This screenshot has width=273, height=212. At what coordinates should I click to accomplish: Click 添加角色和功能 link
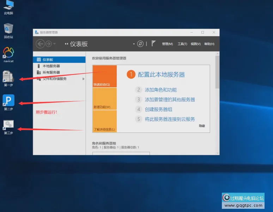pos(161,90)
